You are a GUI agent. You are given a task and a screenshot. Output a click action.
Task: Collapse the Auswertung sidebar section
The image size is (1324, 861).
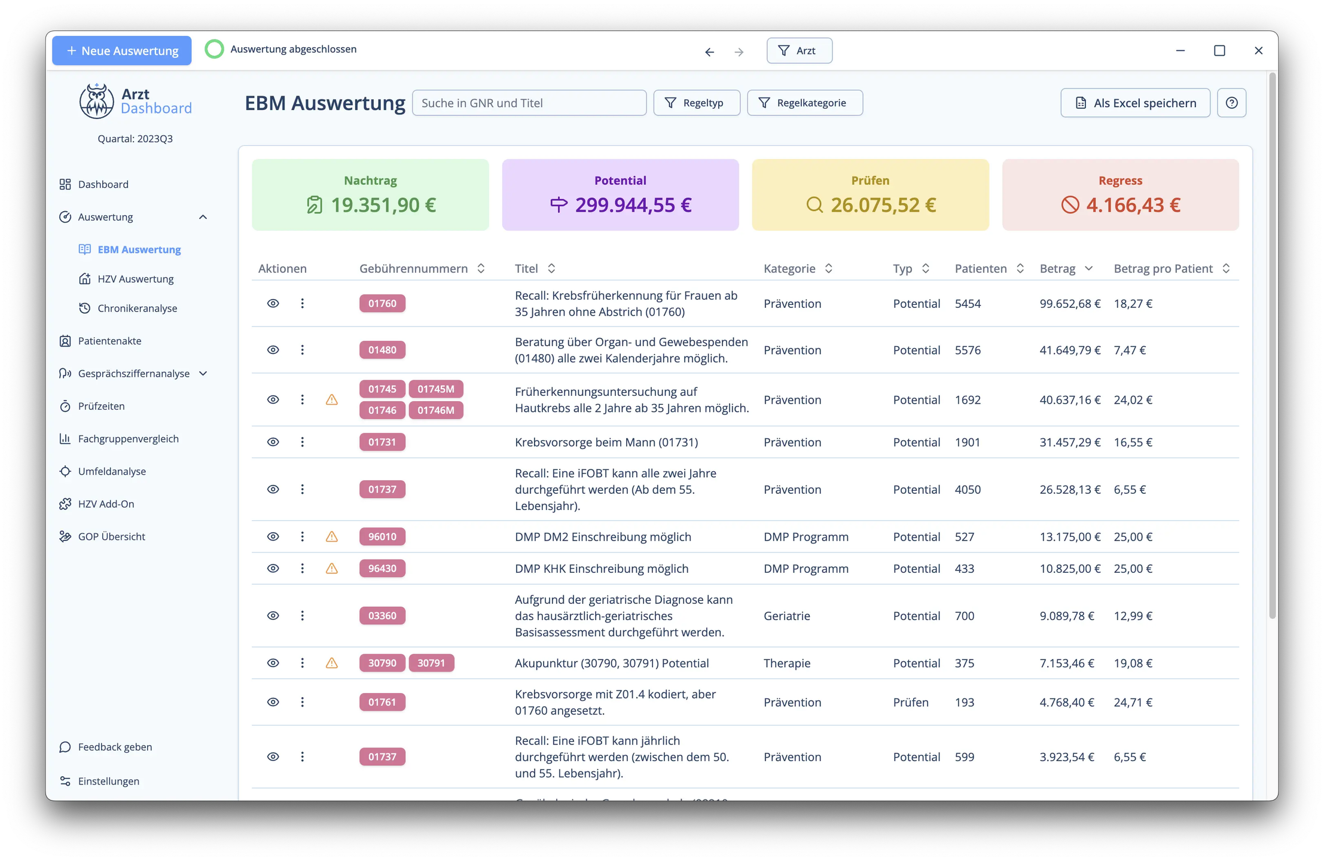click(203, 217)
